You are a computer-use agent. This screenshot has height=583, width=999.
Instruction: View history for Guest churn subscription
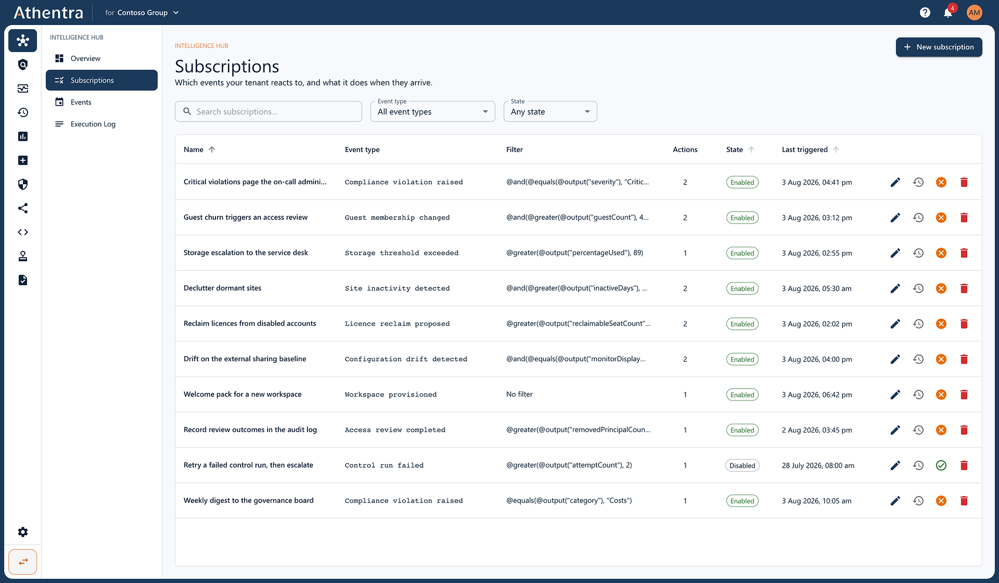918,218
